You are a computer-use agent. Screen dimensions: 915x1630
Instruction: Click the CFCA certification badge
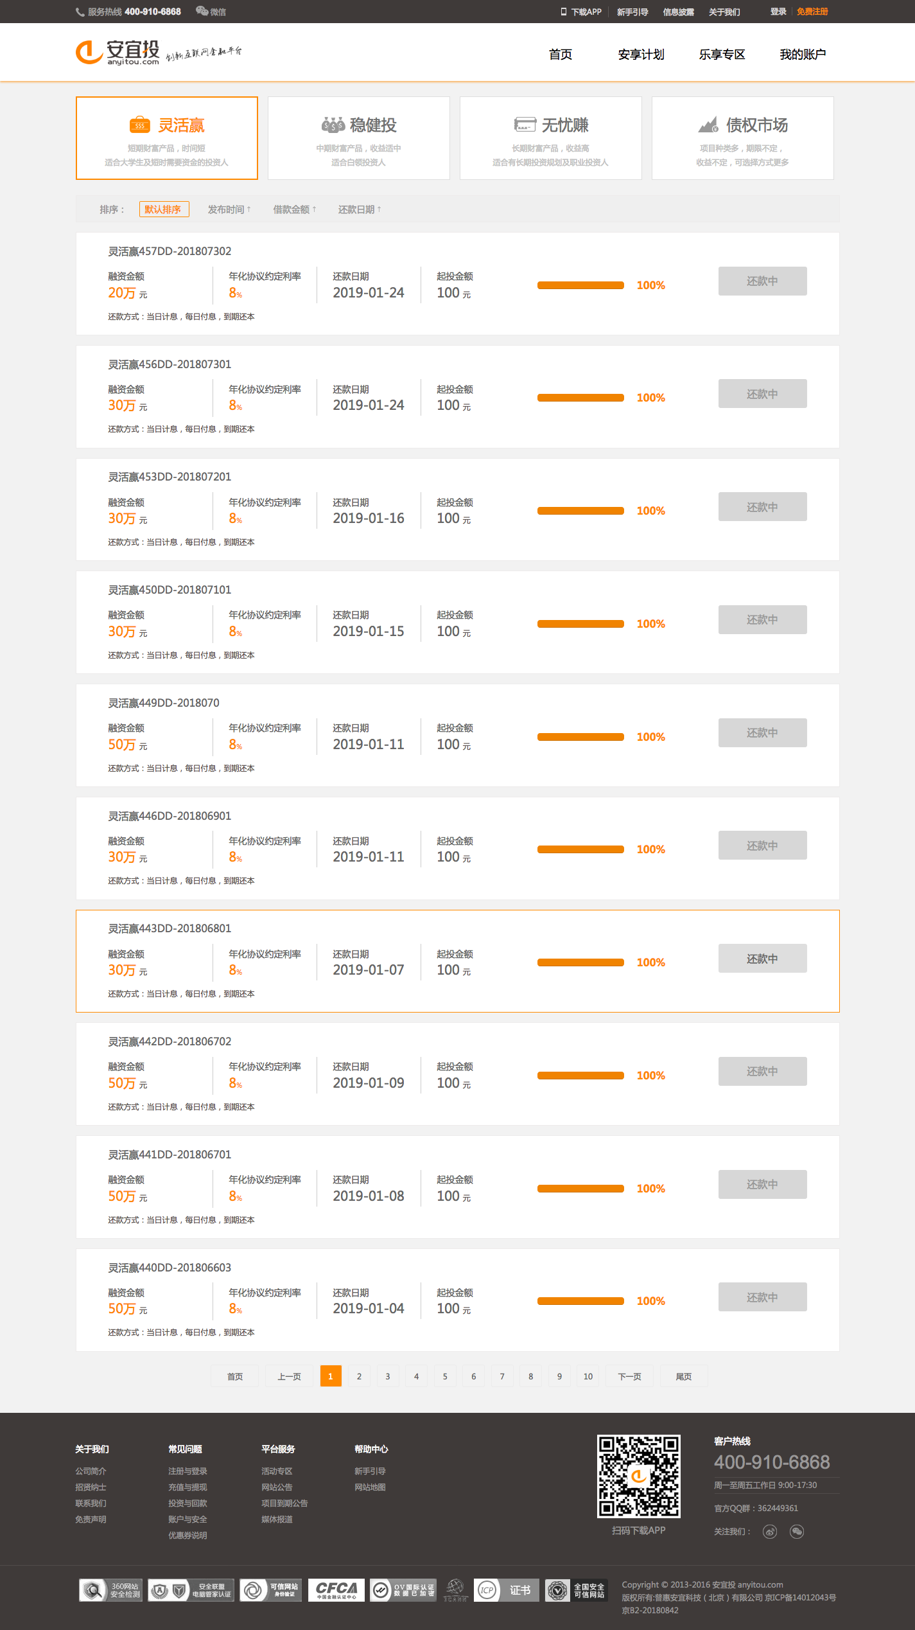tap(336, 1590)
